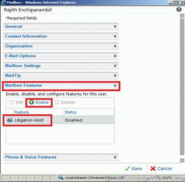
Task: Cancel the mailbox dialog
Action: coord(161,168)
